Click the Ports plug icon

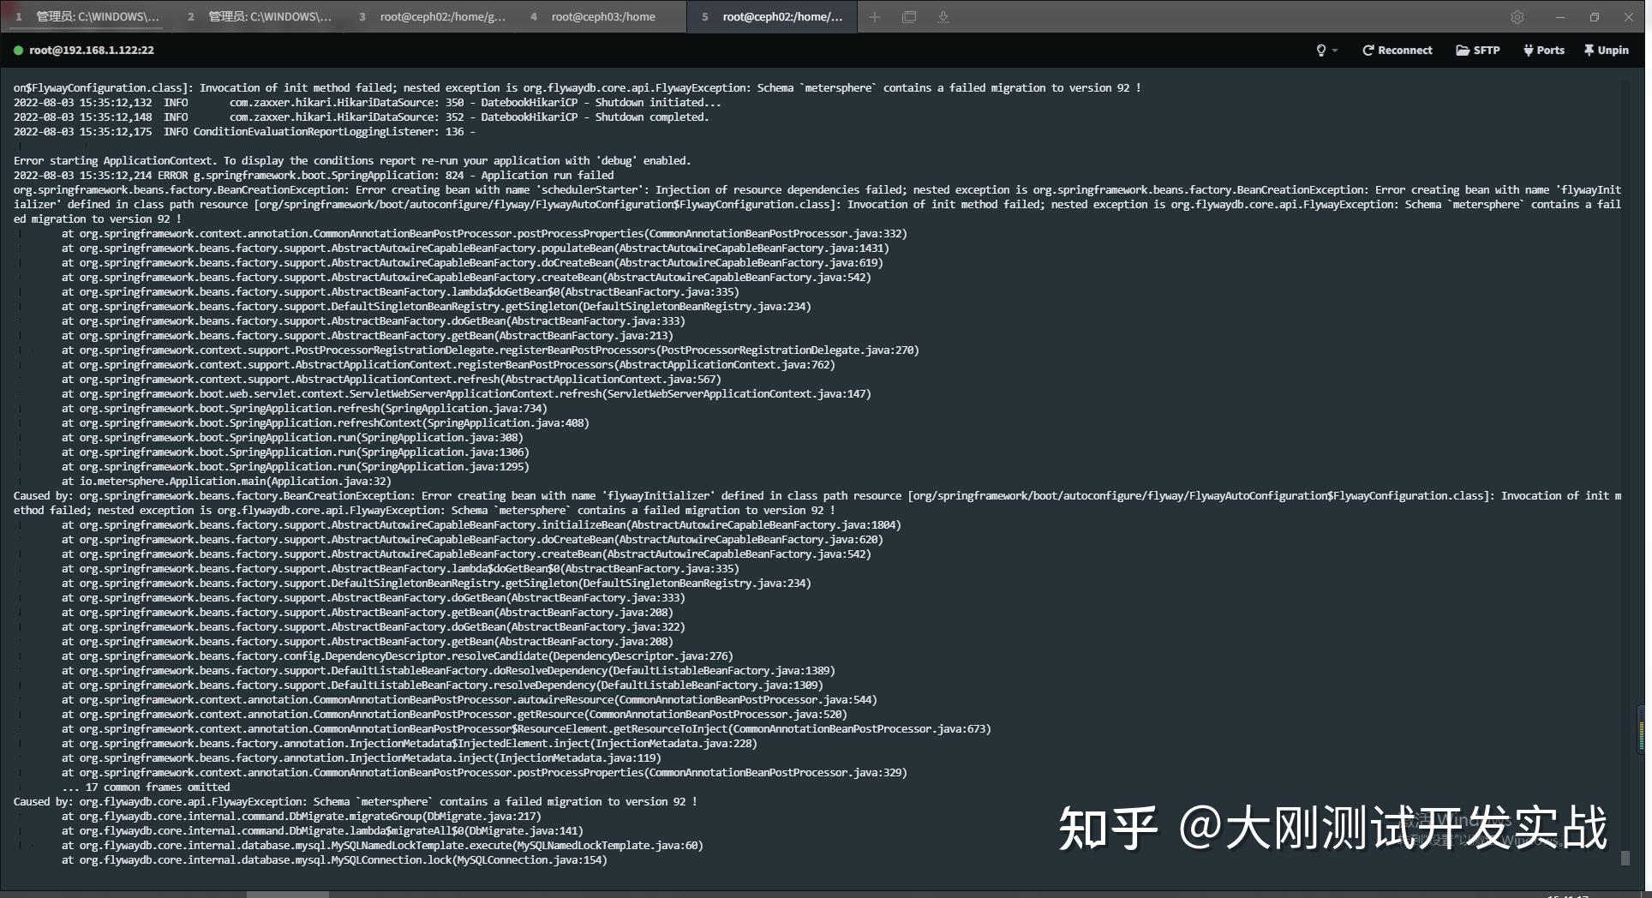1528,50
